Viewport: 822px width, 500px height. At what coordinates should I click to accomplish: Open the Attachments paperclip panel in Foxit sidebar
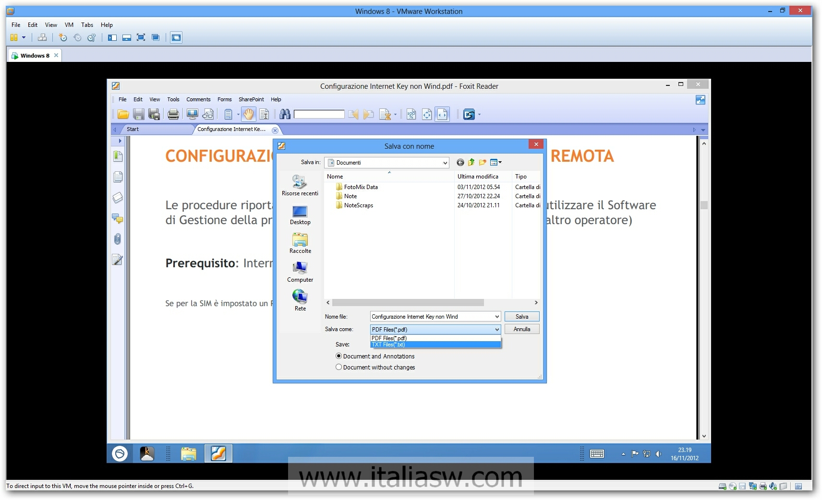(x=118, y=239)
